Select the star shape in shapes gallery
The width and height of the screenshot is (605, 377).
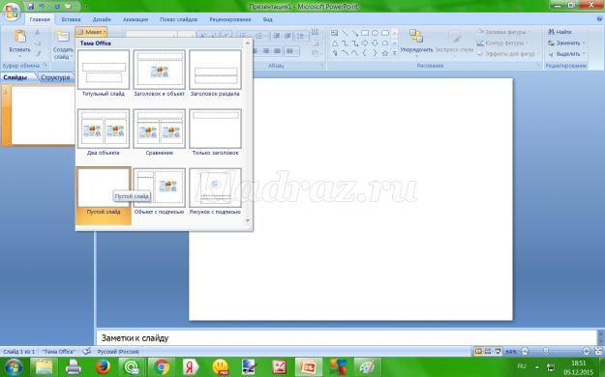384,53
